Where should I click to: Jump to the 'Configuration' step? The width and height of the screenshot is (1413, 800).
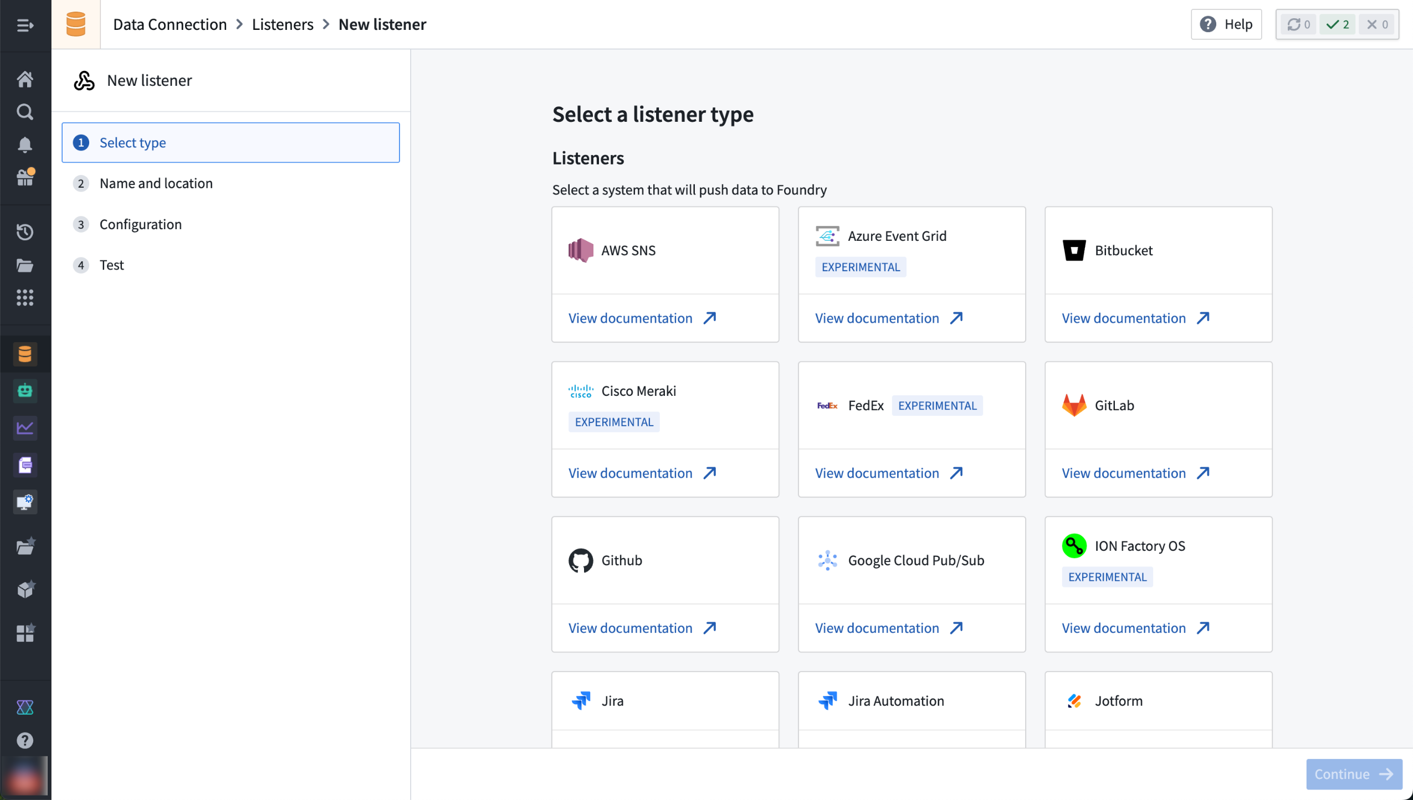[140, 224]
